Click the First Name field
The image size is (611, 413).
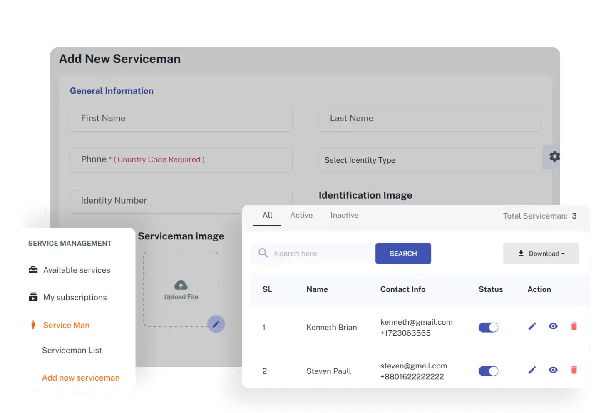(x=181, y=119)
